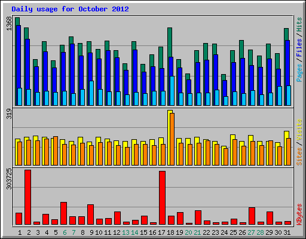Click day label 2 on the x-axis

tap(29, 232)
